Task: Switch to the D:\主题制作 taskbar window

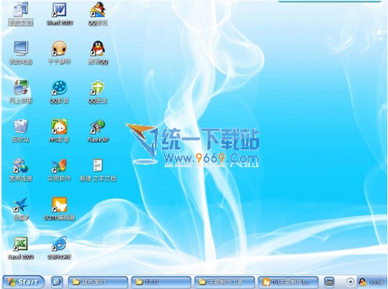Action: (x=288, y=282)
